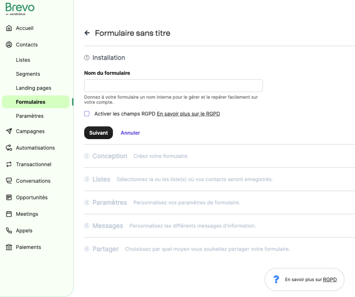Open Landing pages in the sidebar
Viewport: 355px width, 297px height.
point(34,88)
